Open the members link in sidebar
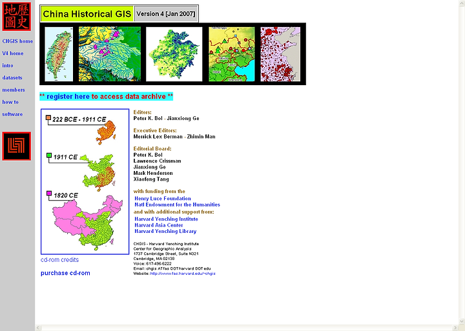 14,90
